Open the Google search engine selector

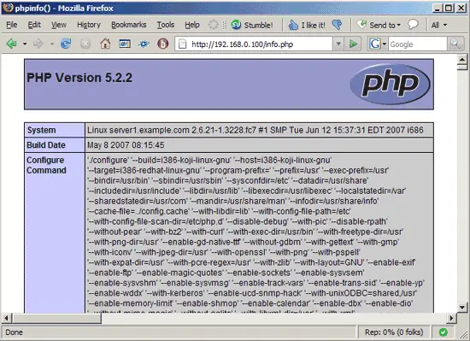tap(377, 44)
